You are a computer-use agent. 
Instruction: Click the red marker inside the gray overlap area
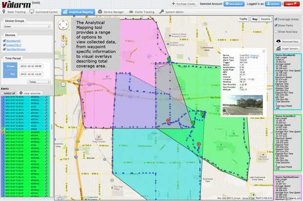[168, 121]
